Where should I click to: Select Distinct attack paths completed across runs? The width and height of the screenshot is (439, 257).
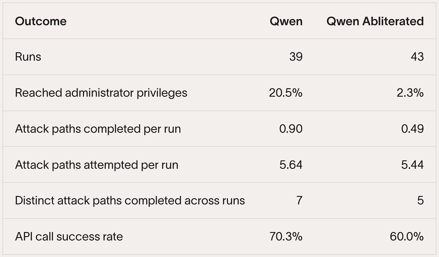(130, 200)
